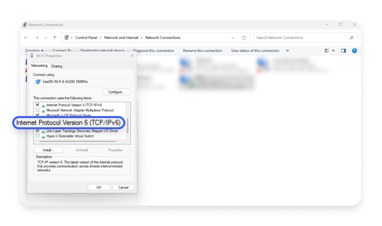Click the Search Network Connections field
The image size is (382, 226).
301,38
